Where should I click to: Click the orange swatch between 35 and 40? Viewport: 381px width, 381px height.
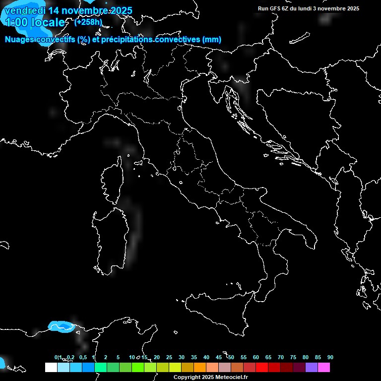200,367
